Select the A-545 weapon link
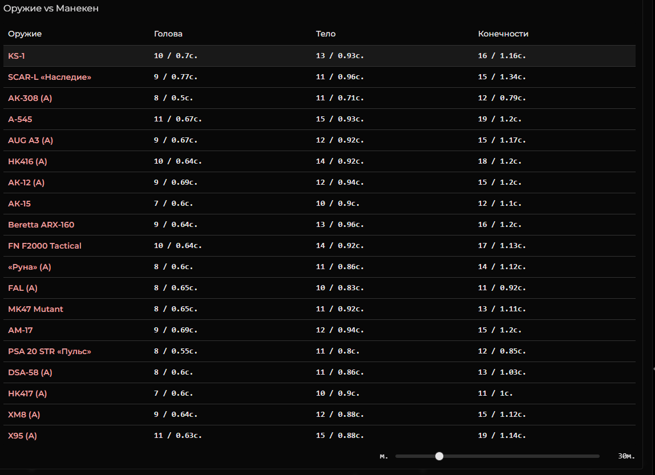The width and height of the screenshot is (655, 475). 20,119
